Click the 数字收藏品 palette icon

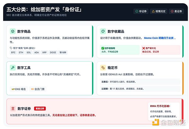point(102,31)
